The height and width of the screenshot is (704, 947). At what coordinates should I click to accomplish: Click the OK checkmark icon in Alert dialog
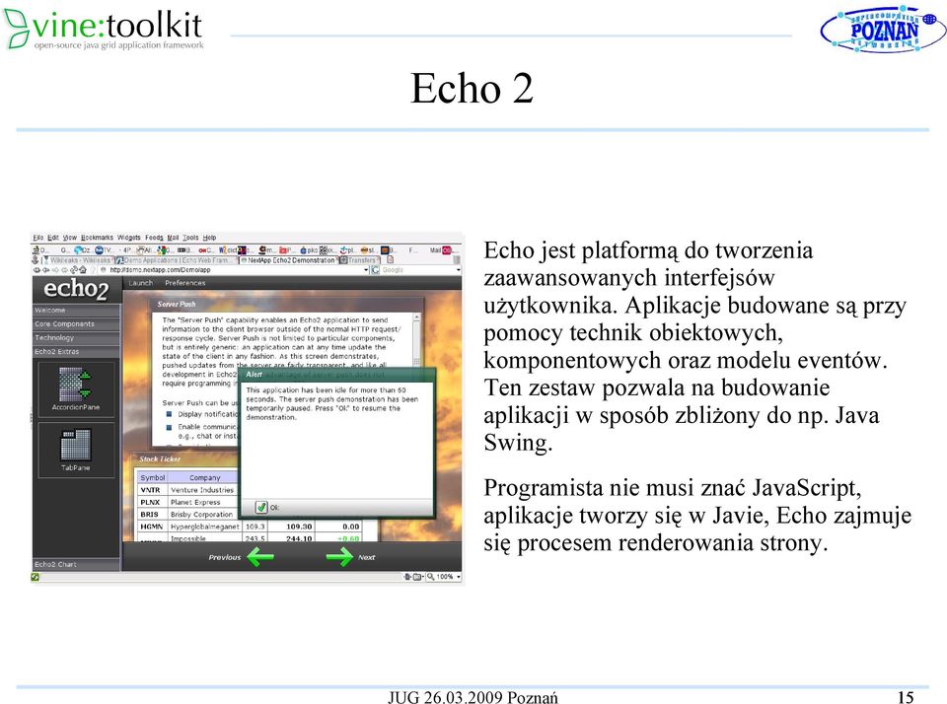[x=260, y=507]
